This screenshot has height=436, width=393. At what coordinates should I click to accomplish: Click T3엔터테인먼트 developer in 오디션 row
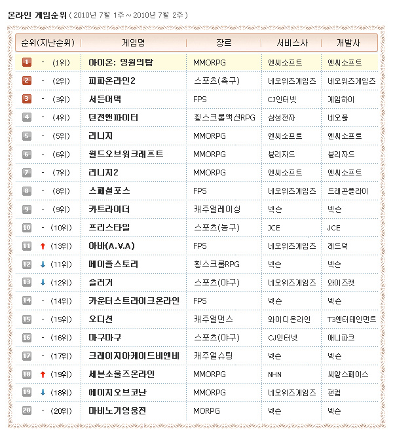(x=352, y=319)
